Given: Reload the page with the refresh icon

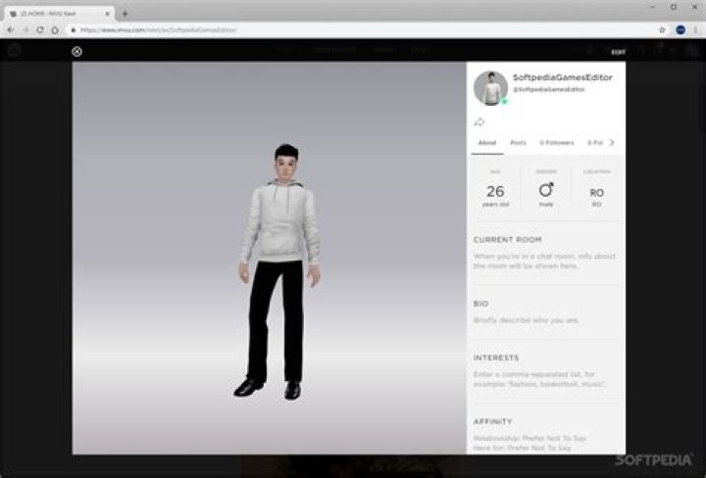Looking at the screenshot, I should tap(40, 30).
